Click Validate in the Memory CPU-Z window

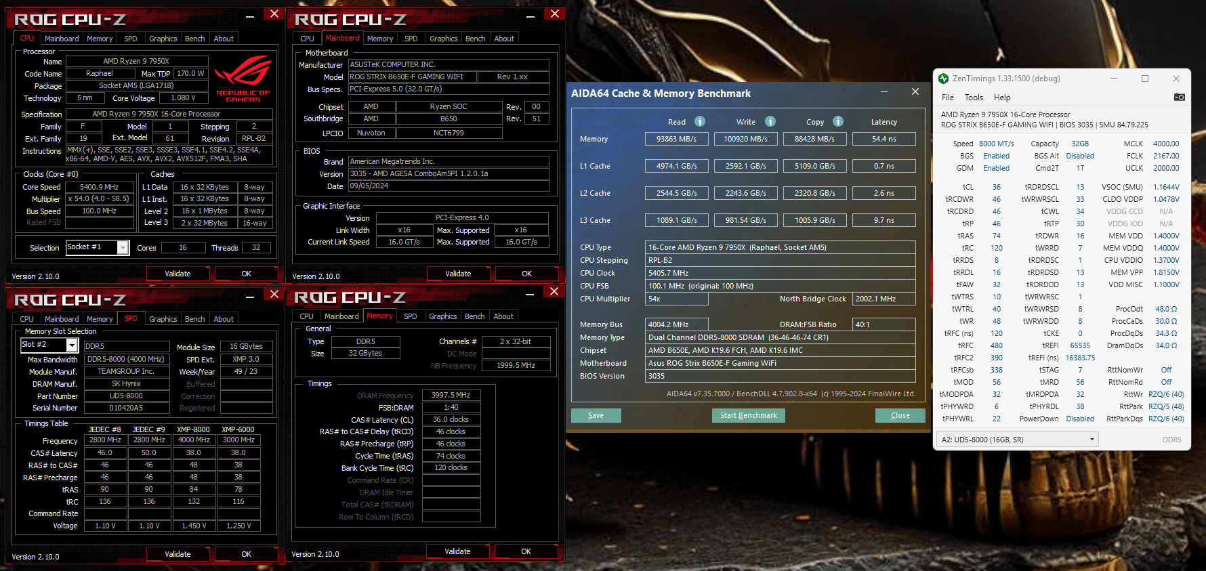point(457,551)
